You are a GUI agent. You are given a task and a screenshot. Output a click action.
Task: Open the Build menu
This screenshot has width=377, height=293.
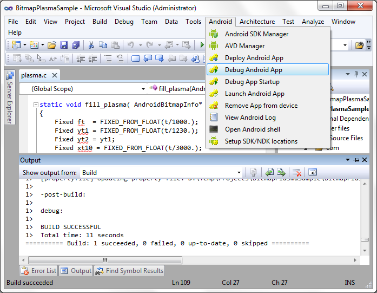pyautogui.click(x=100, y=22)
